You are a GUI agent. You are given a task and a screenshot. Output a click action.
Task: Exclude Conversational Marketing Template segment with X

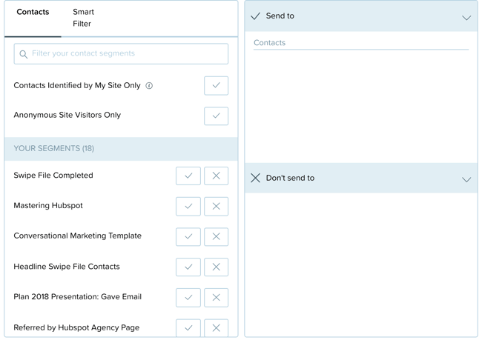[216, 237]
